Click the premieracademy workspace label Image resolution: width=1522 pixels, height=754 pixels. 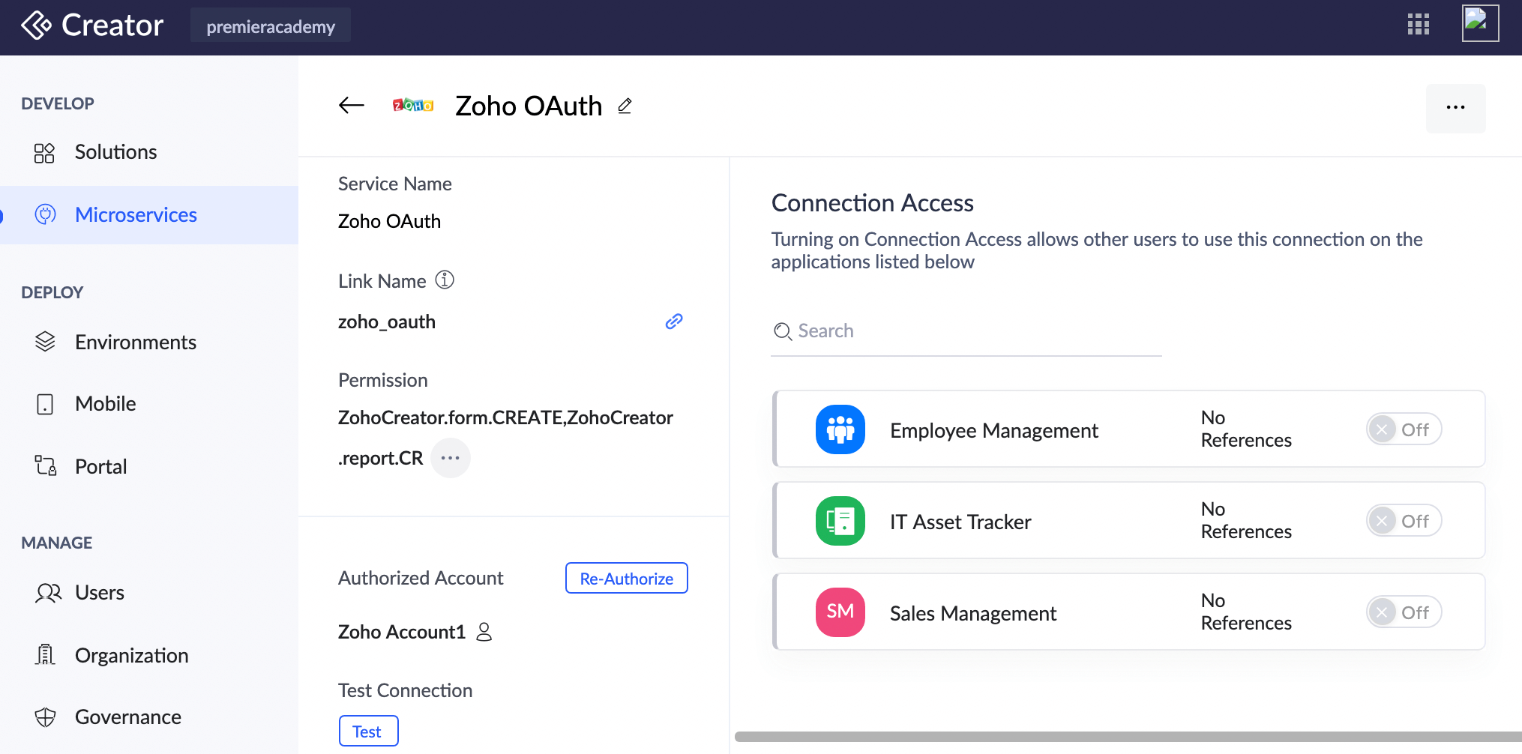271,26
